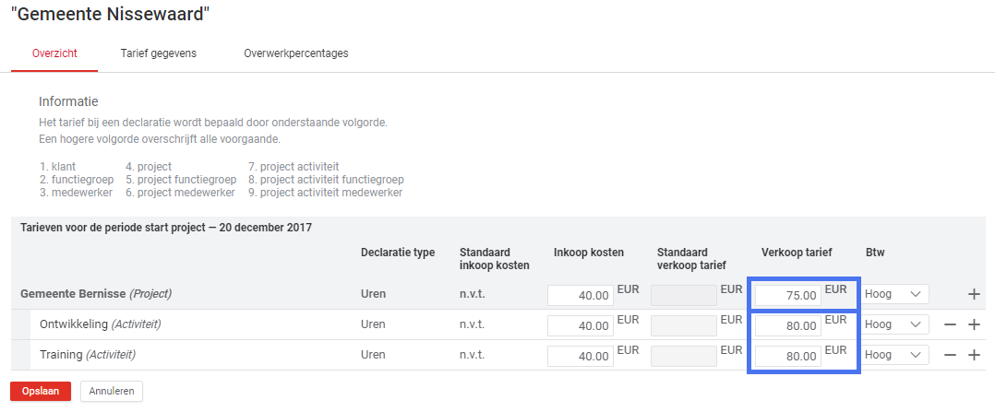This screenshot has height=412, width=995.
Task: Edit Inkoop kosten field for Gemeente Bernisse
Action: click(x=581, y=295)
